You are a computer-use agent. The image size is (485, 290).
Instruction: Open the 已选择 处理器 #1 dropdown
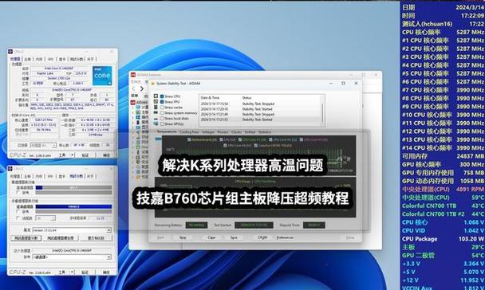coord(43,145)
